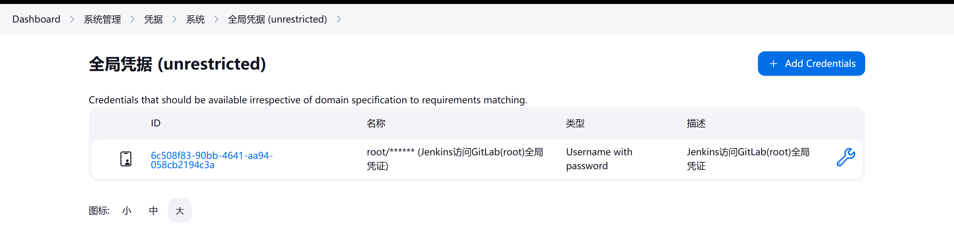Set the icon size to 中
Image resolution: width=954 pixels, height=240 pixels.
[153, 211]
